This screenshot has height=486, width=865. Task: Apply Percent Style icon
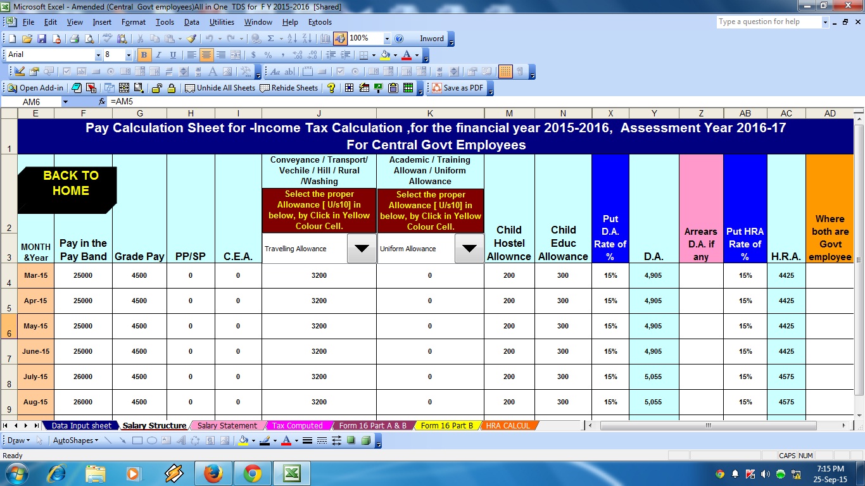(x=268, y=55)
